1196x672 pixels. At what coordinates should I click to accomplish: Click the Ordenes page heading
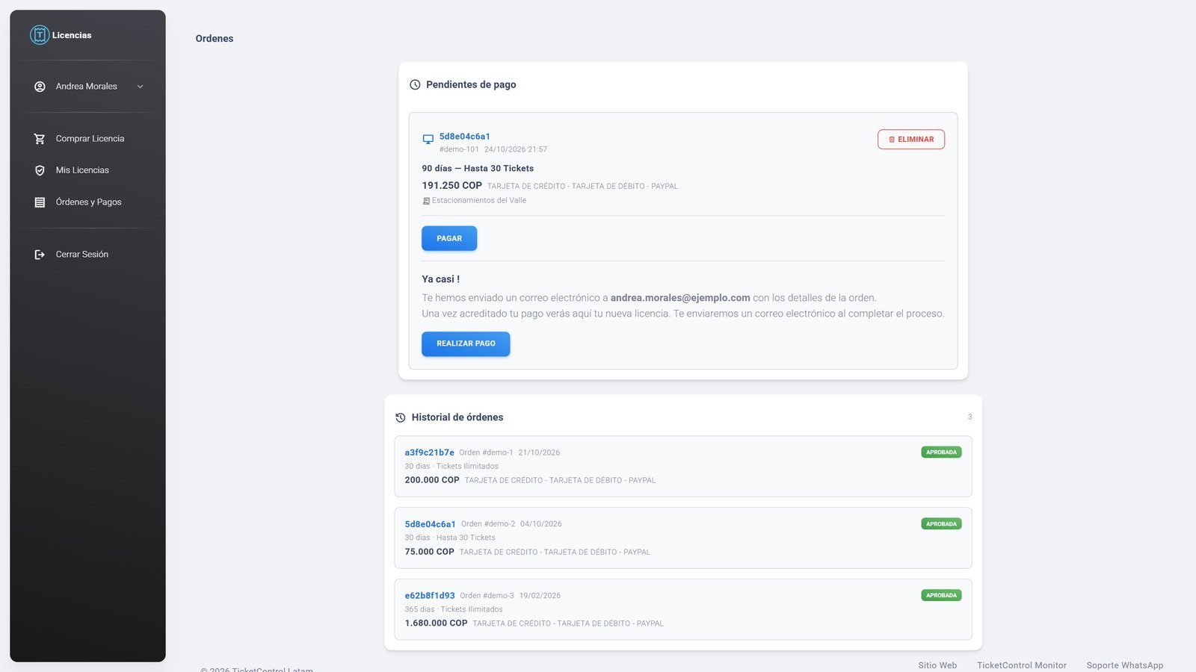(x=215, y=39)
